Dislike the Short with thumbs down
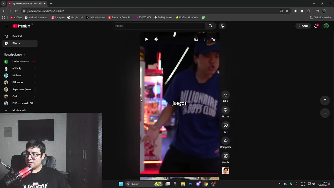The height and width of the screenshot is (188, 334). click(226, 110)
